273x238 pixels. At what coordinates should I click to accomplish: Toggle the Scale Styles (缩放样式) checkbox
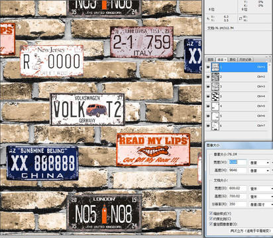[x=211, y=214]
